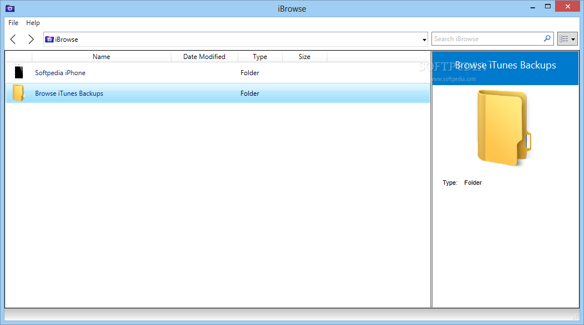Open the view options dropdown button
The height and width of the screenshot is (325, 584).
point(567,39)
